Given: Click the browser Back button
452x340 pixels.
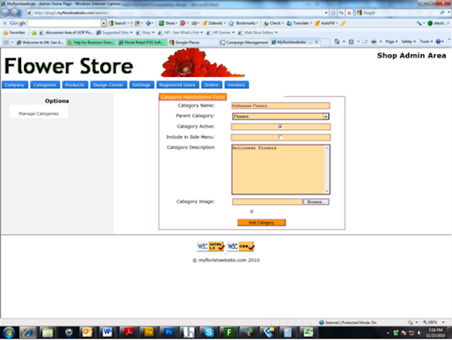Looking at the screenshot, I should [5, 12].
